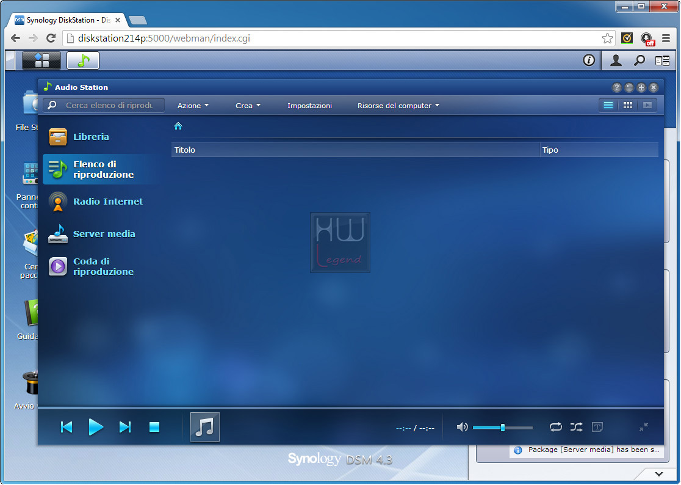Sort by Titolo column header
681x485 pixels.
[355, 150]
